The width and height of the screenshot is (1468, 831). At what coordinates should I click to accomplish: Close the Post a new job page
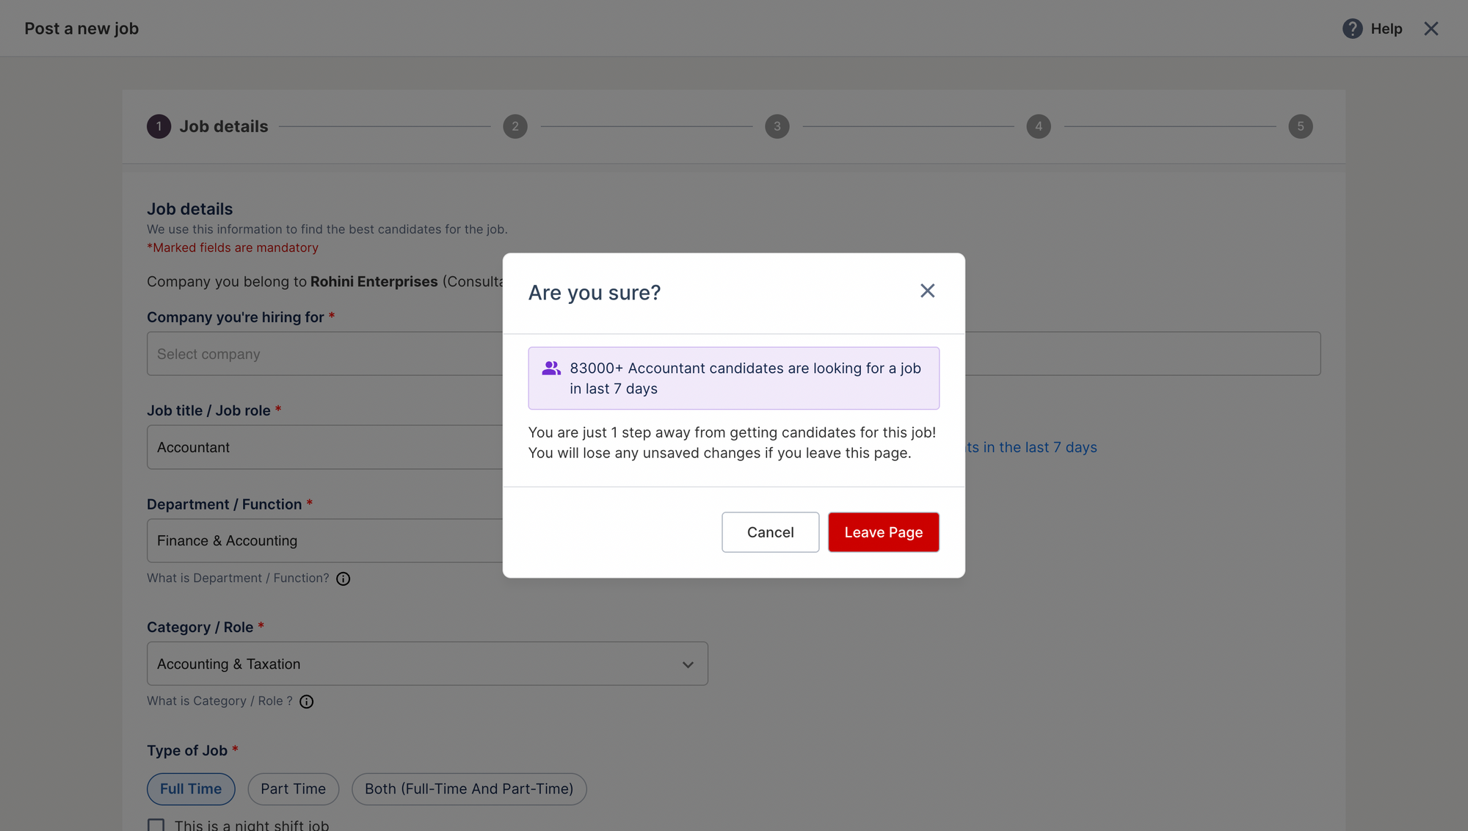click(1431, 29)
